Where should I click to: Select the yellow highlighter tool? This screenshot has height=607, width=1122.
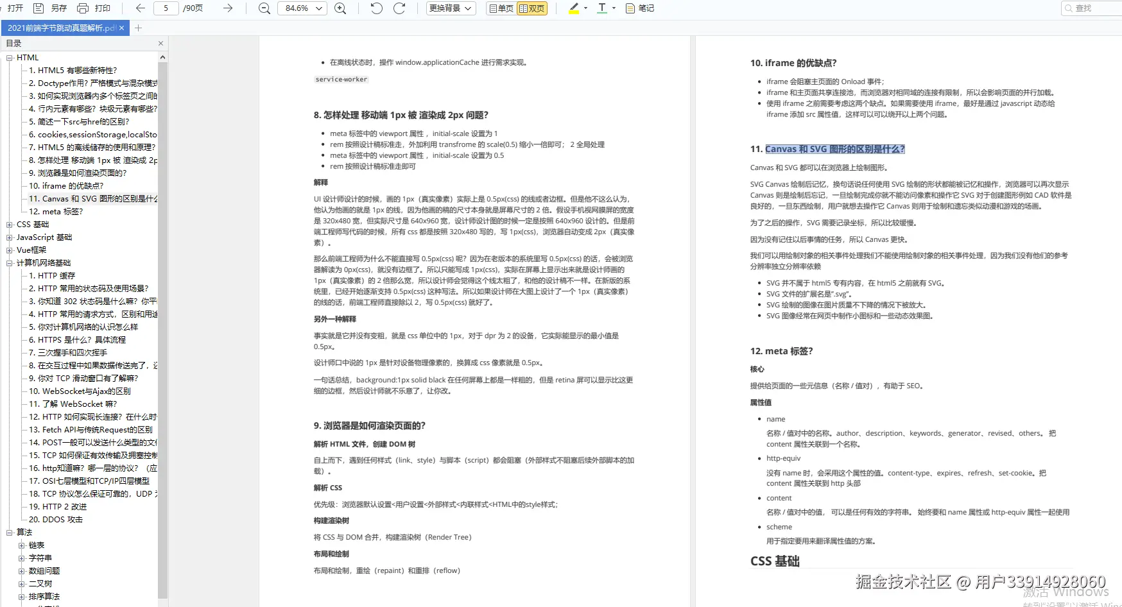pos(574,8)
